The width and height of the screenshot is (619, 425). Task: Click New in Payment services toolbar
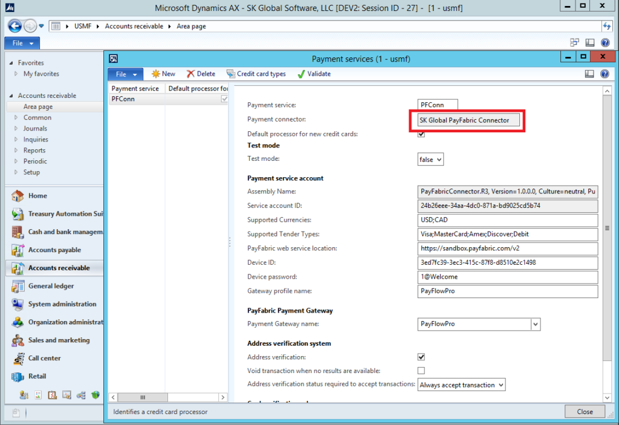tap(163, 74)
